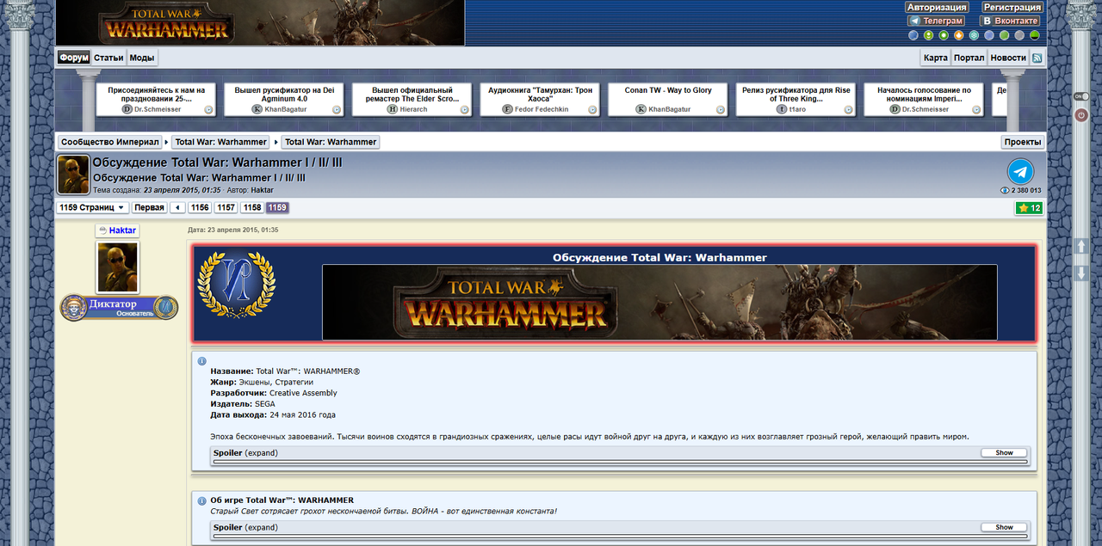Click the arrow icon on Three Kingdoms card
Viewport: 1102px width, 546px height.
(x=848, y=110)
